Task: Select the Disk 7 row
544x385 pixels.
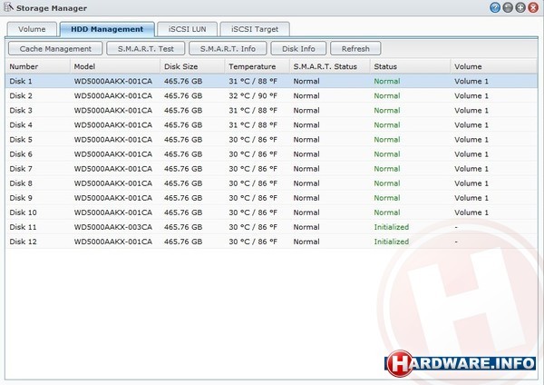Action: 272,169
